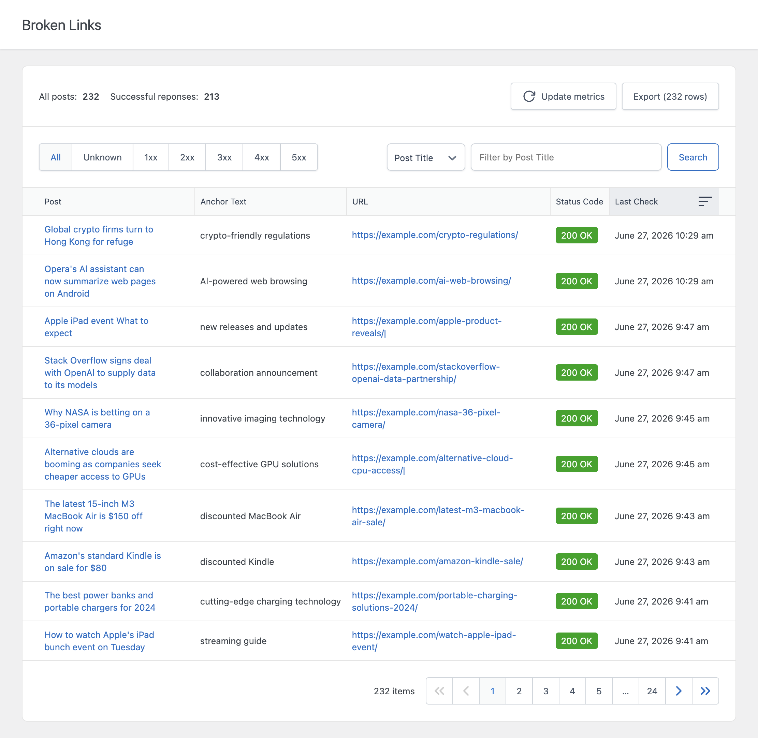This screenshot has height=738, width=758.
Task: Click the 200 OK badge in crypto-regulations row
Action: click(x=576, y=235)
